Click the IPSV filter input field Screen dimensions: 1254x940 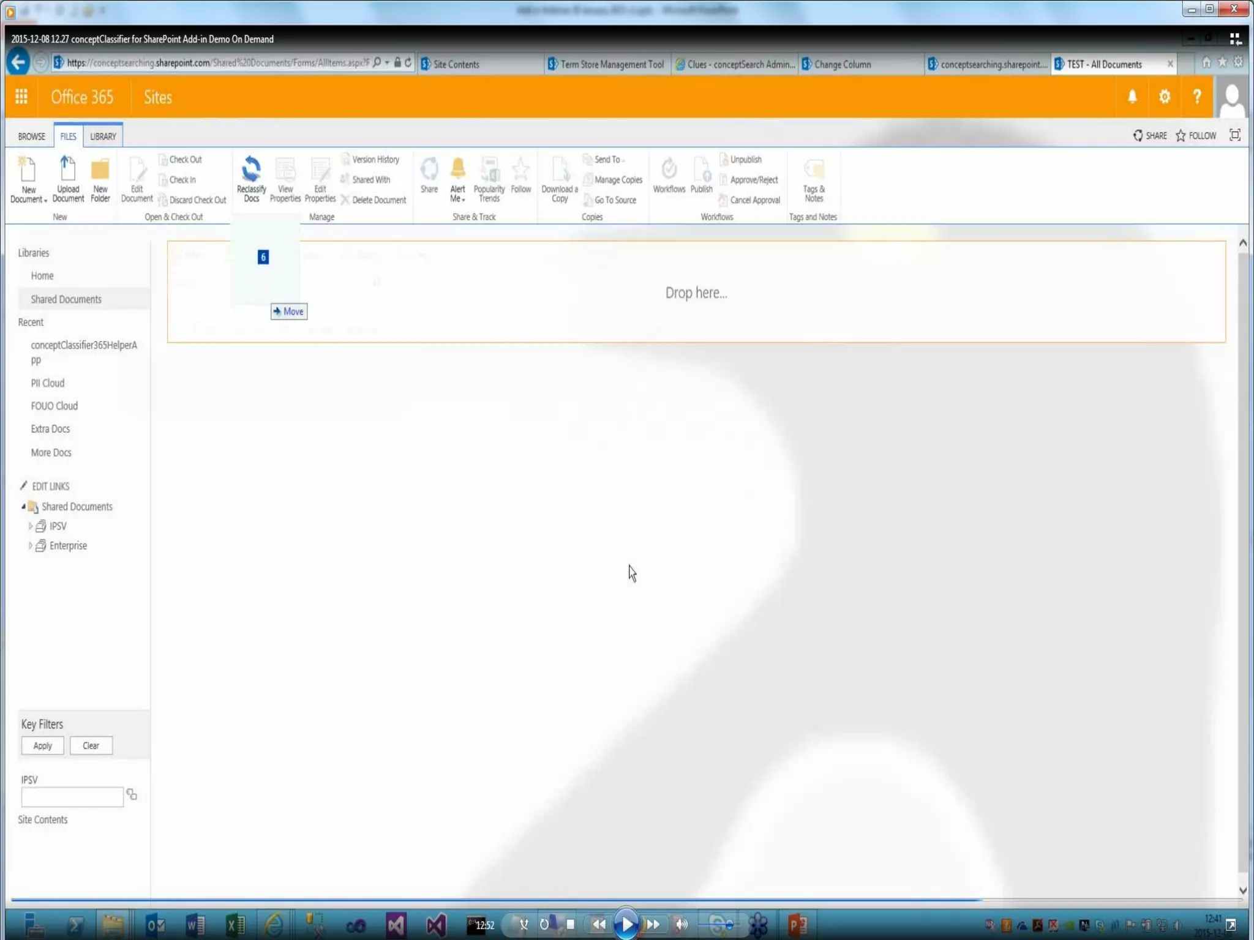click(x=72, y=796)
